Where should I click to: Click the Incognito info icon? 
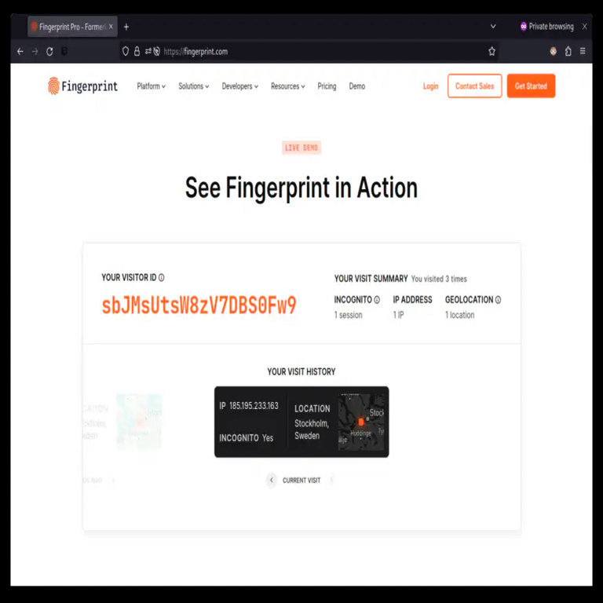click(x=377, y=300)
